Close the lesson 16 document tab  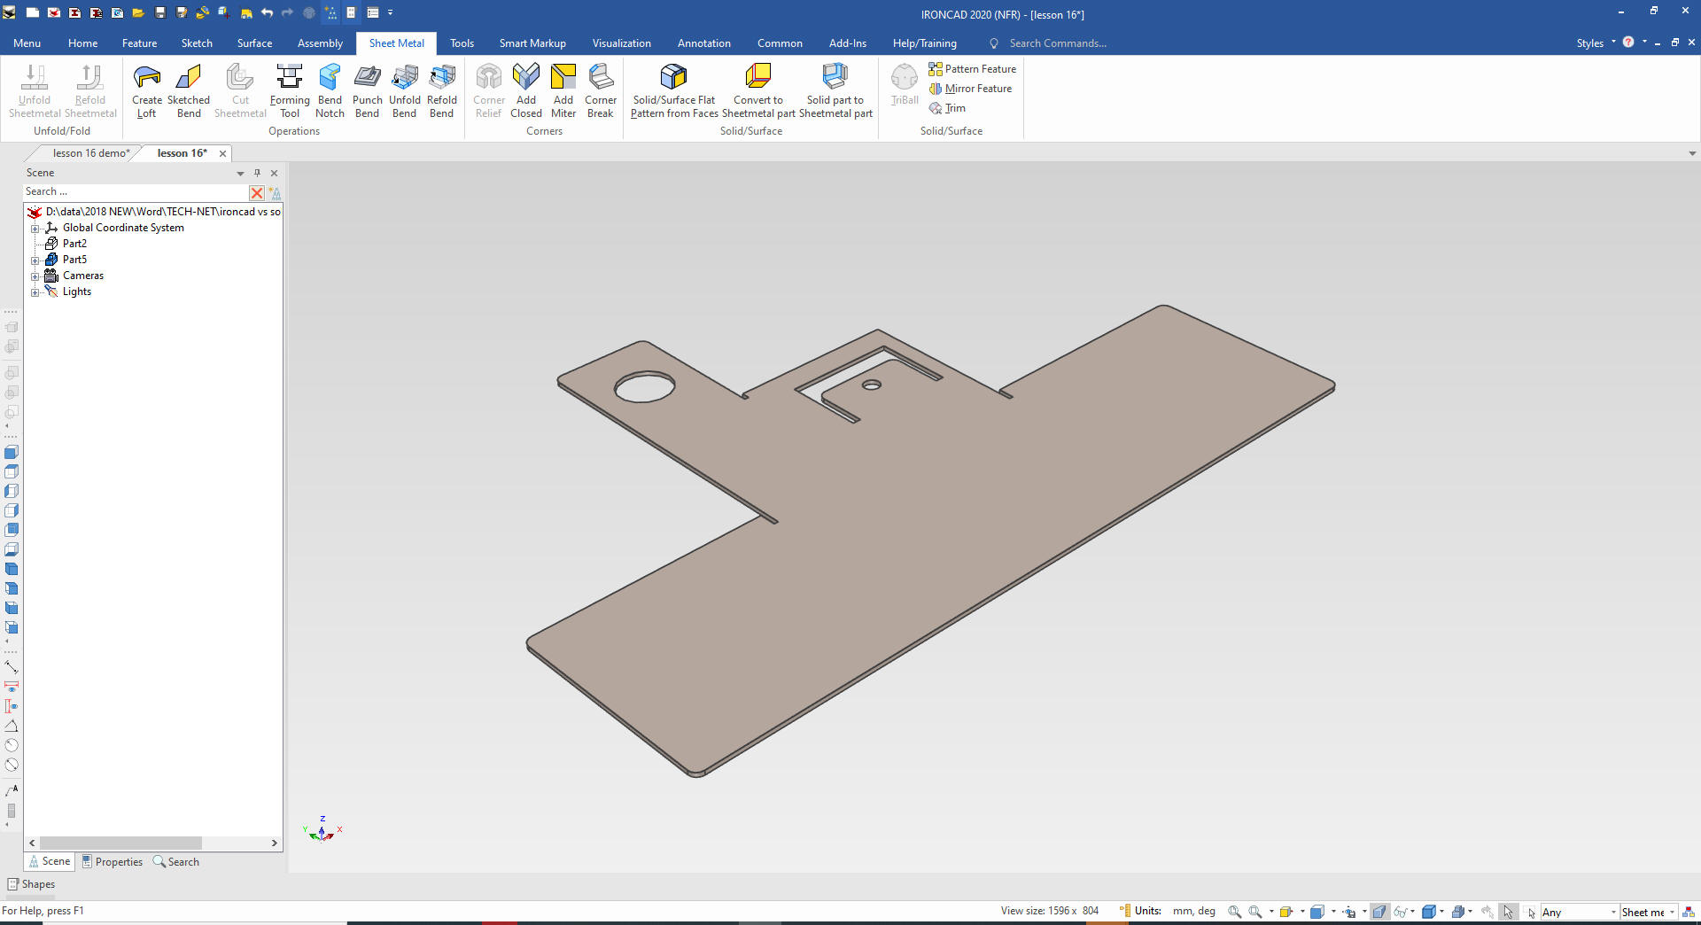click(x=222, y=153)
